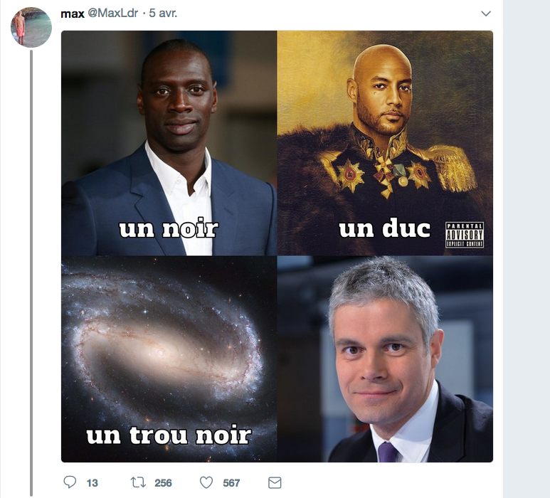This screenshot has height=498, width=550.
Task: Open the painted portrait with gold epaulettes
Action: click(x=385, y=143)
